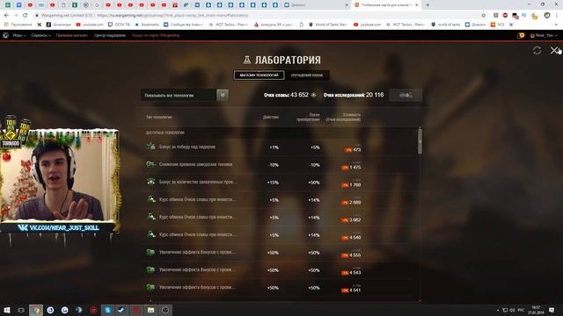The height and width of the screenshot is (316, 563).
Task: Click the browser Back arrow
Action: point(6,16)
